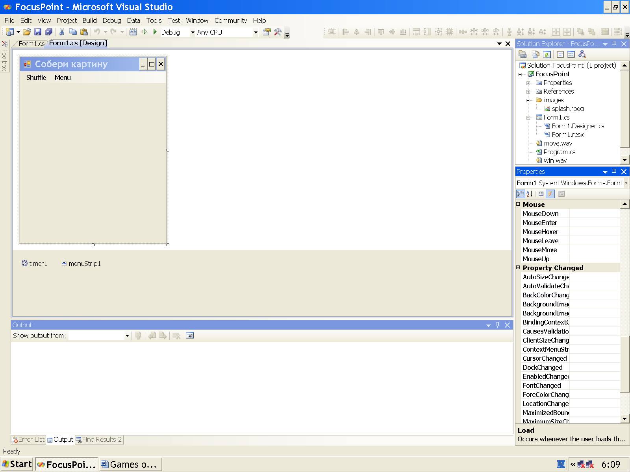Viewport: 630px width, 472px height.
Task: Start debugging with the green play arrow
Action: [x=155, y=32]
